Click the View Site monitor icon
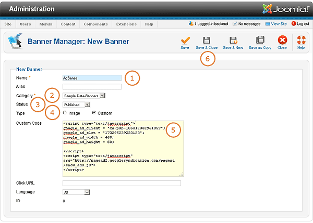313x223 pixels. pos(268,24)
